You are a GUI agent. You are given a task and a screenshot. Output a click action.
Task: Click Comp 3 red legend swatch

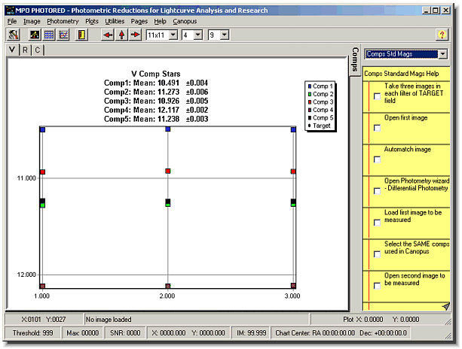pyautogui.click(x=310, y=102)
